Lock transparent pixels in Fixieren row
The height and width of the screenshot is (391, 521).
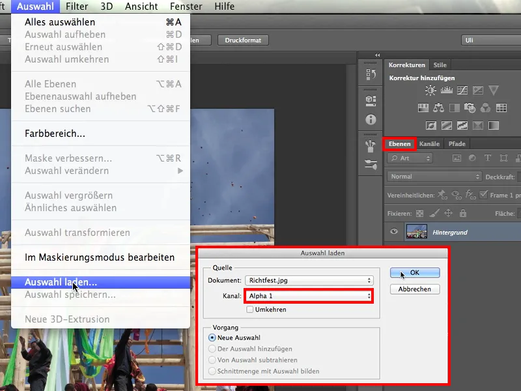pyautogui.click(x=419, y=214)
